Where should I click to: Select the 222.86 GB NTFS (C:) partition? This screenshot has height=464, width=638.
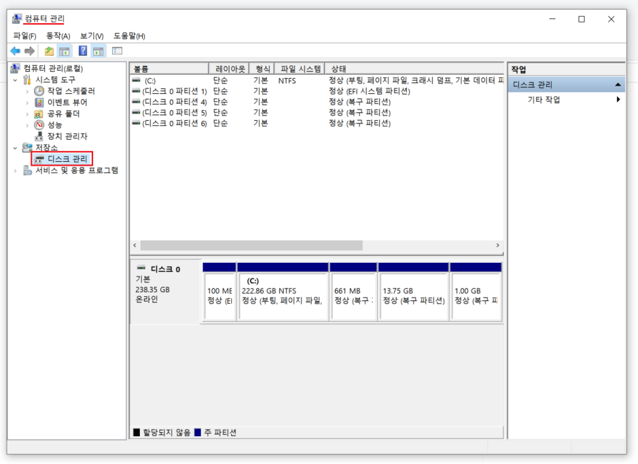[283, 292]
